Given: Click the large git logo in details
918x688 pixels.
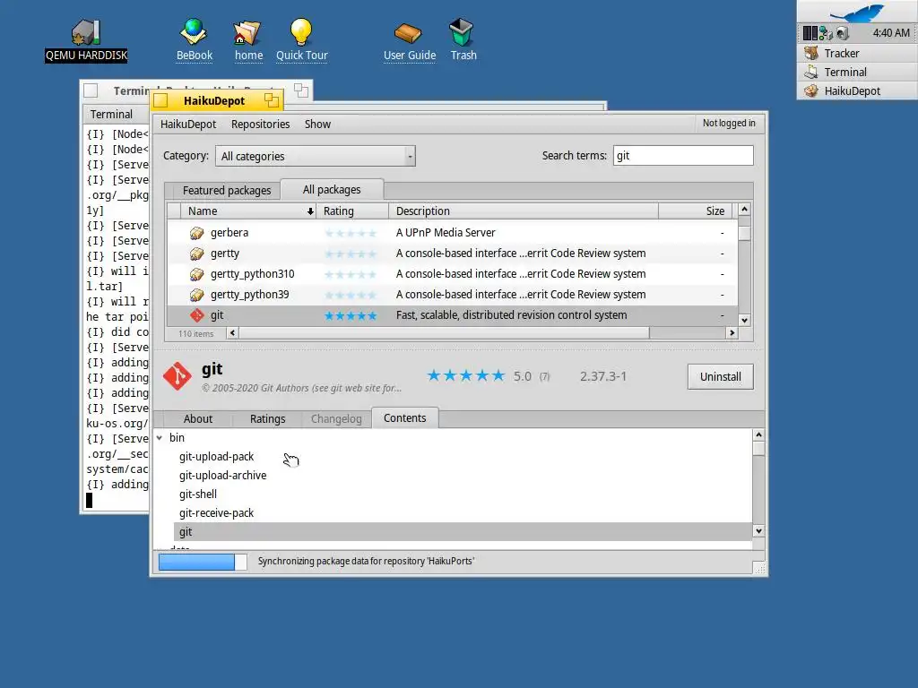Looking at the screenshot, I should (178, 376).
